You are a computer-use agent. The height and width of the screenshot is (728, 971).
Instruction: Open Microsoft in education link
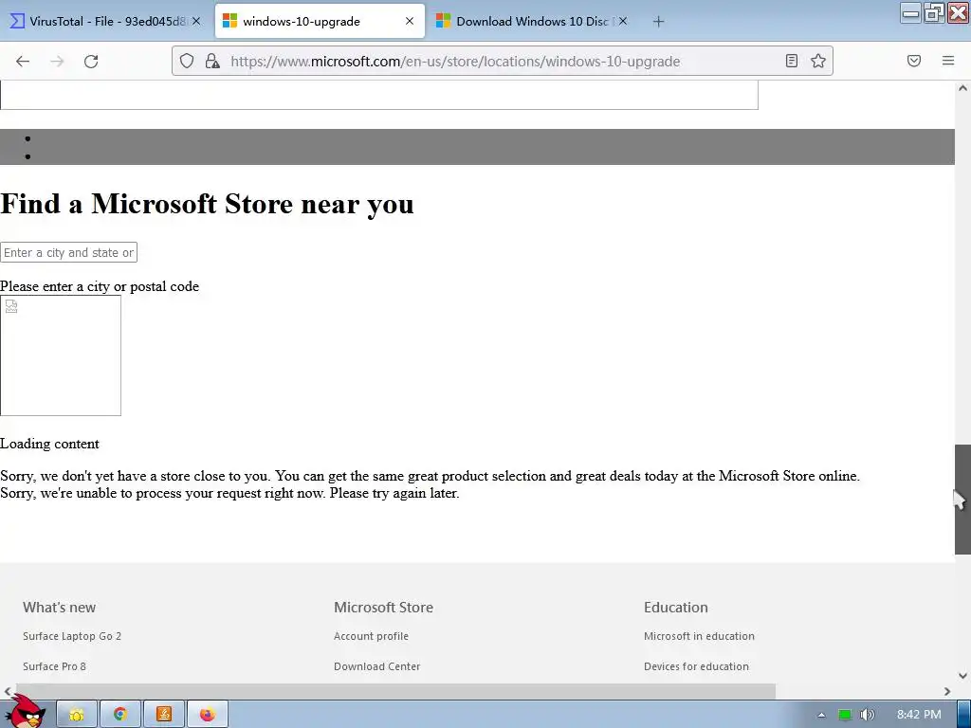coord(699,636)
